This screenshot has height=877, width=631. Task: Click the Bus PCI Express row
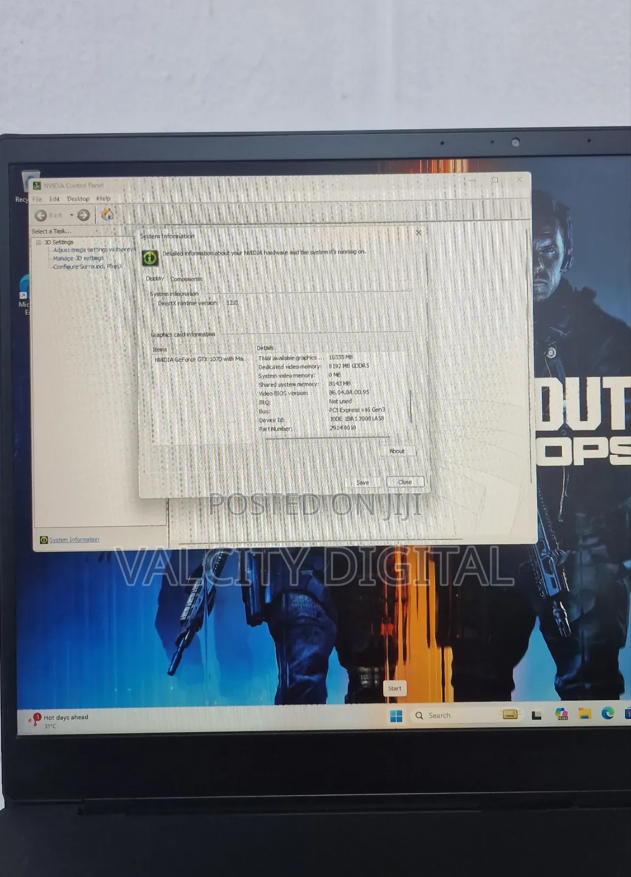pyautogui.click(x=322, y=411)
